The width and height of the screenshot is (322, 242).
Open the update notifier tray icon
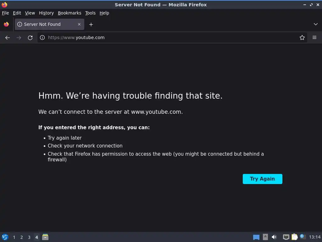pyautogui.click(x=303, y=237)
